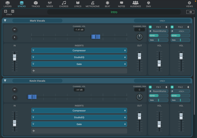Go to next part with arrow button
The image size is (197, 138).
[x=190, y=12]
